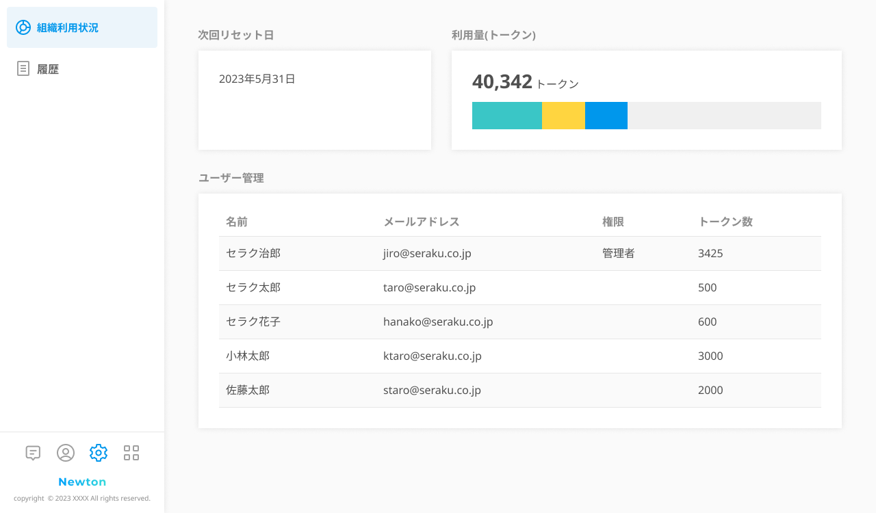876x513 pixels.
Task: Click the blue segment of usage bar
Action: click(x=606, y=116)
